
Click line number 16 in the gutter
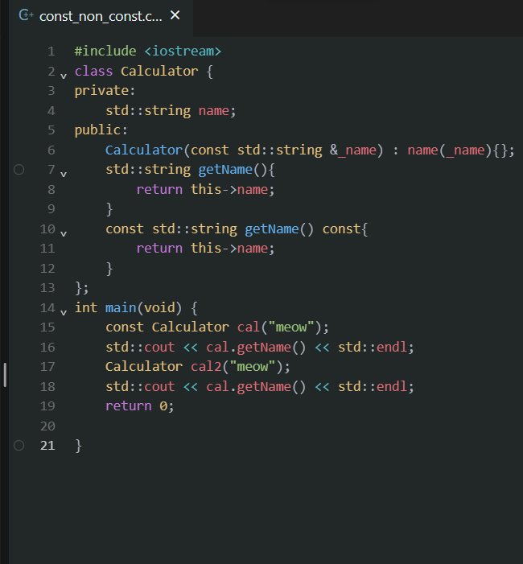[x=47, y=347]
